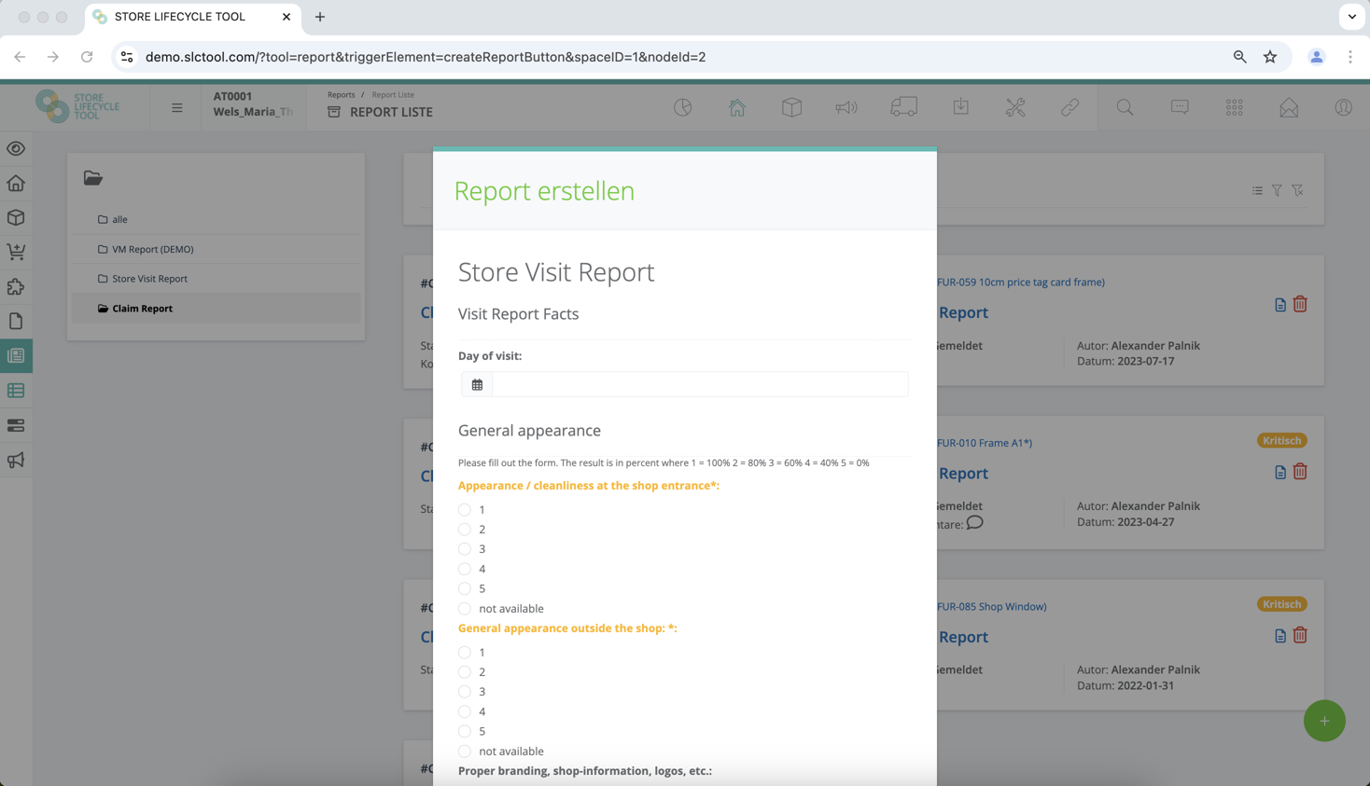Click the search magnifier in the app toolbar

tap(1125, 108)
